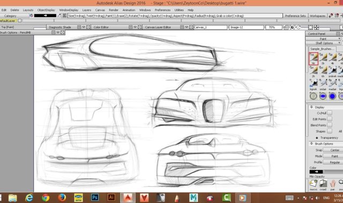This screenshot has height=203, width=343.
Task: Select the 4b pencil brush
Action: pyautogui.click(x=332, y=58)
